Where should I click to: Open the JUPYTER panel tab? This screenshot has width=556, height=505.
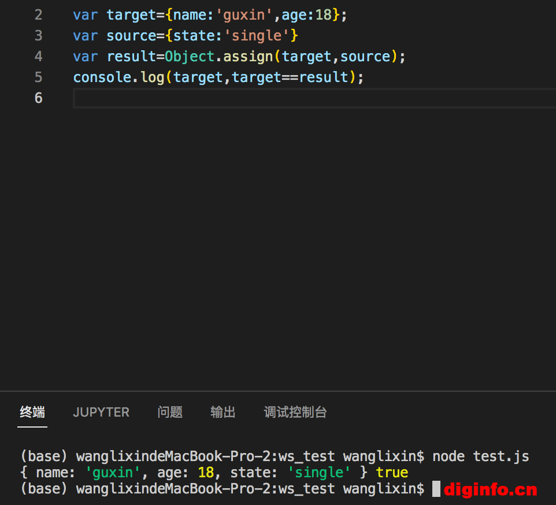point(101,412)
